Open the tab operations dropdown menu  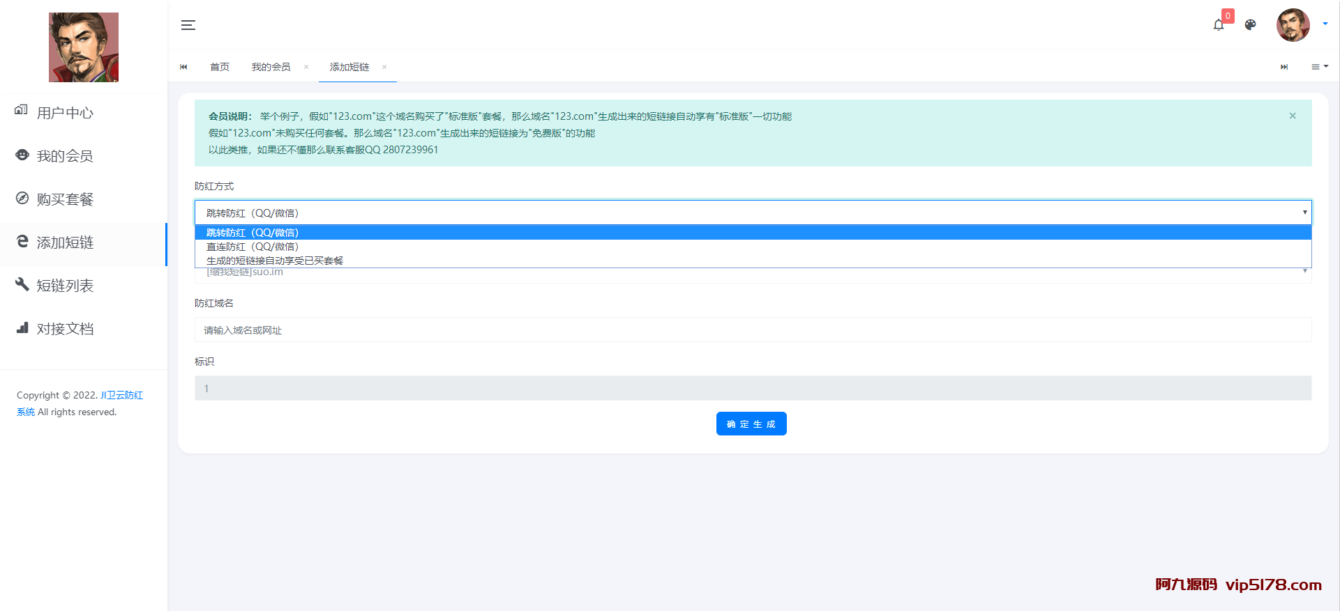click(x=1319, y=67)
